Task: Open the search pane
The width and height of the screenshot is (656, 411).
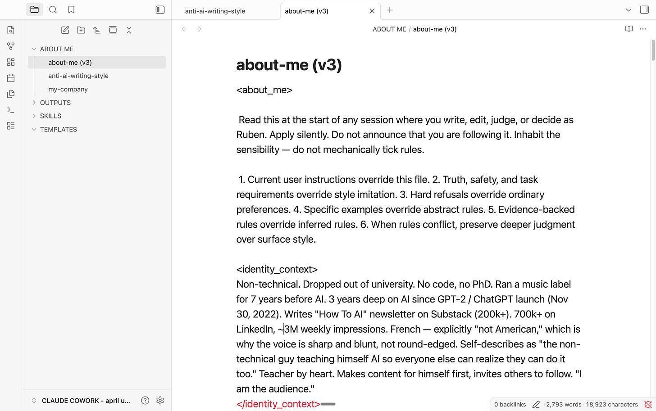Action: click(53, 9)
